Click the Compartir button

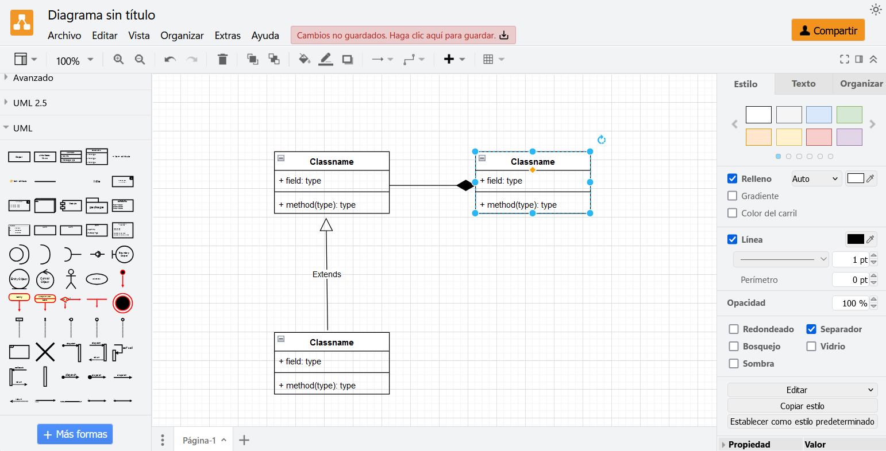pos(828,30)
